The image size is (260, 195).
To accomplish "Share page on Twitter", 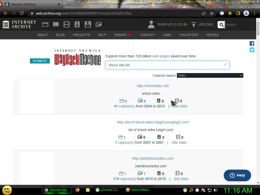I will click(252, 50).
